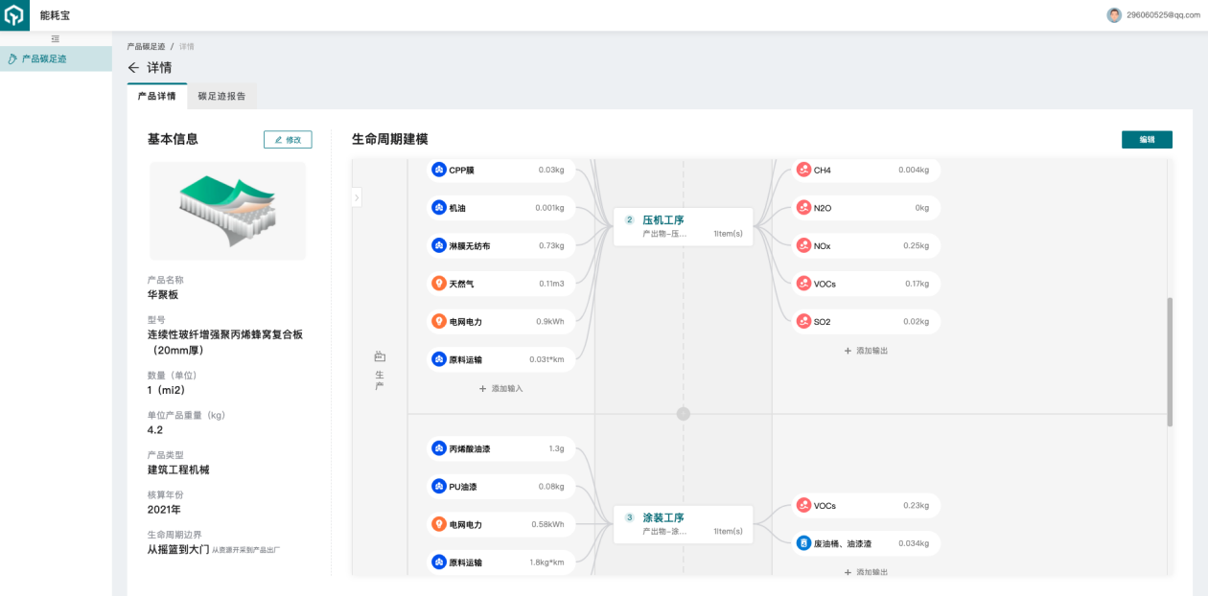
Task: Click the product image thumbnail
Action: click(227, 211)
